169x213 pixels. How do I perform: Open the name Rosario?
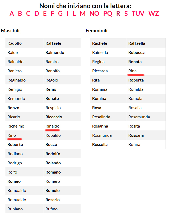coord(53,200)
